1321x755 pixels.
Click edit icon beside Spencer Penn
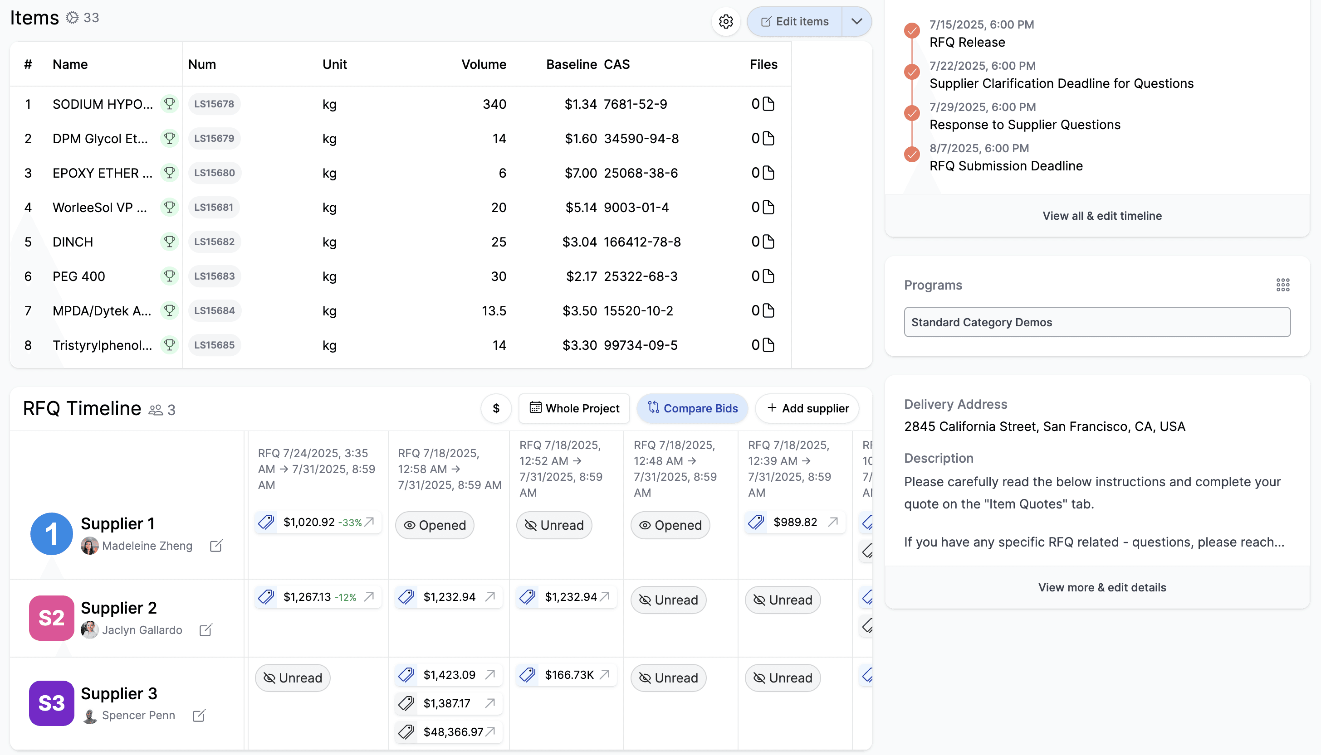[199, 716]
